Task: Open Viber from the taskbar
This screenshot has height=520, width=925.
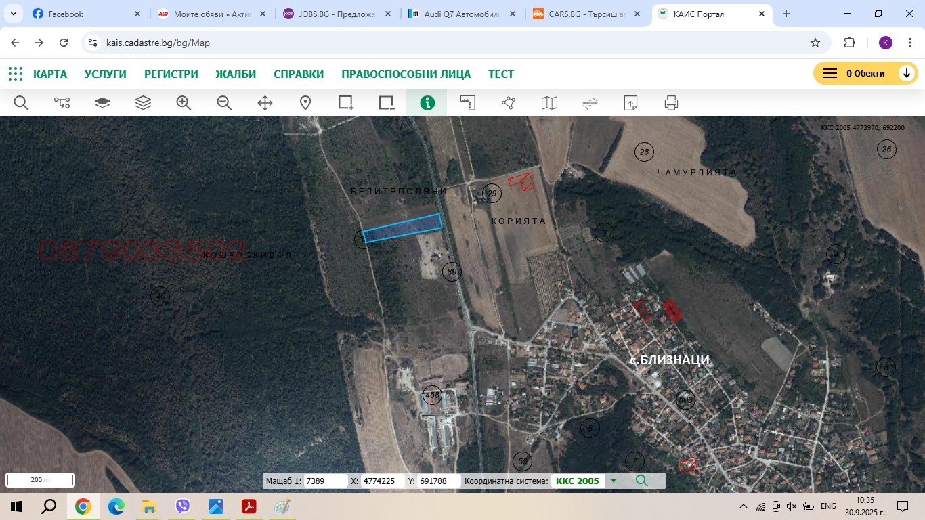Action: [182, 506]
